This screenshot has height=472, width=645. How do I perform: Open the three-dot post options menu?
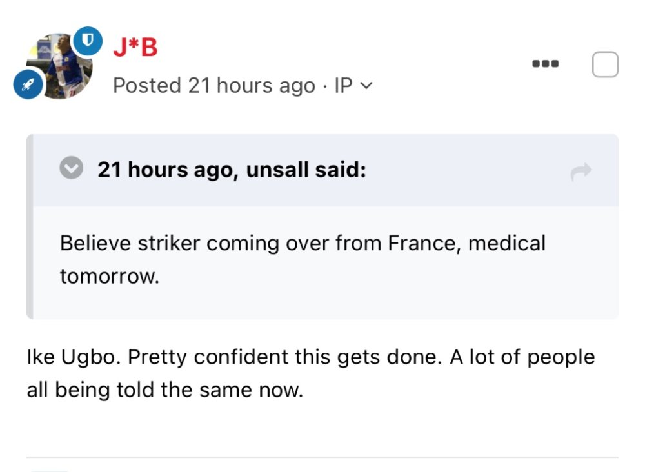546,64
